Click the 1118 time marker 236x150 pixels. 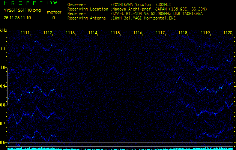coord(183,33)
